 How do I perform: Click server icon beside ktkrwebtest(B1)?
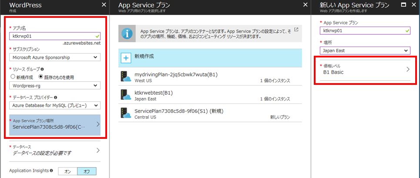click(x=126, y=95)
